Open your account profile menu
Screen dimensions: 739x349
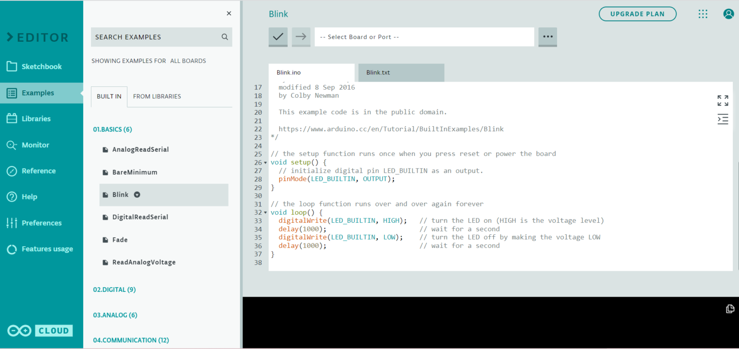pyautogui.click(x=728, y=14)
